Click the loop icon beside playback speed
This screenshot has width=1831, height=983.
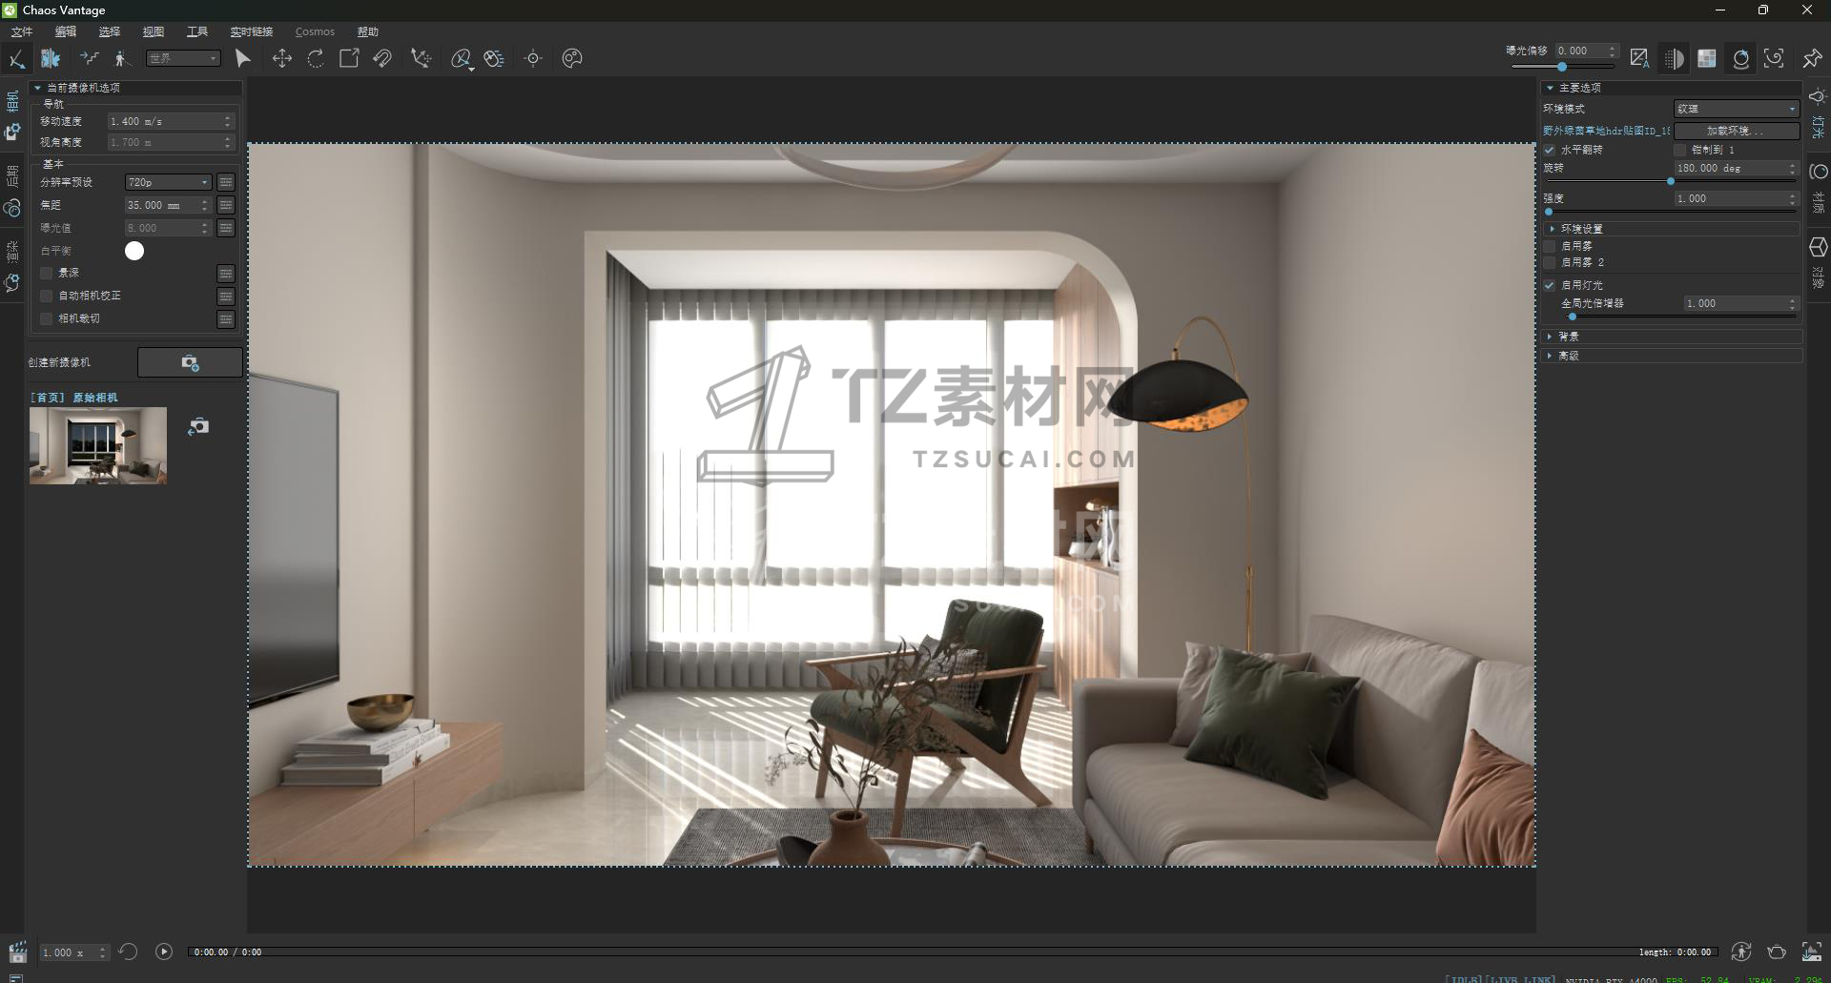pyautogui.click(x=129, y=952)
